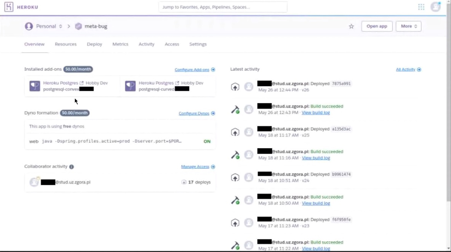Open the More dropdown menu
This screenshot has height=252, width=451.
[x=408, y=26]
